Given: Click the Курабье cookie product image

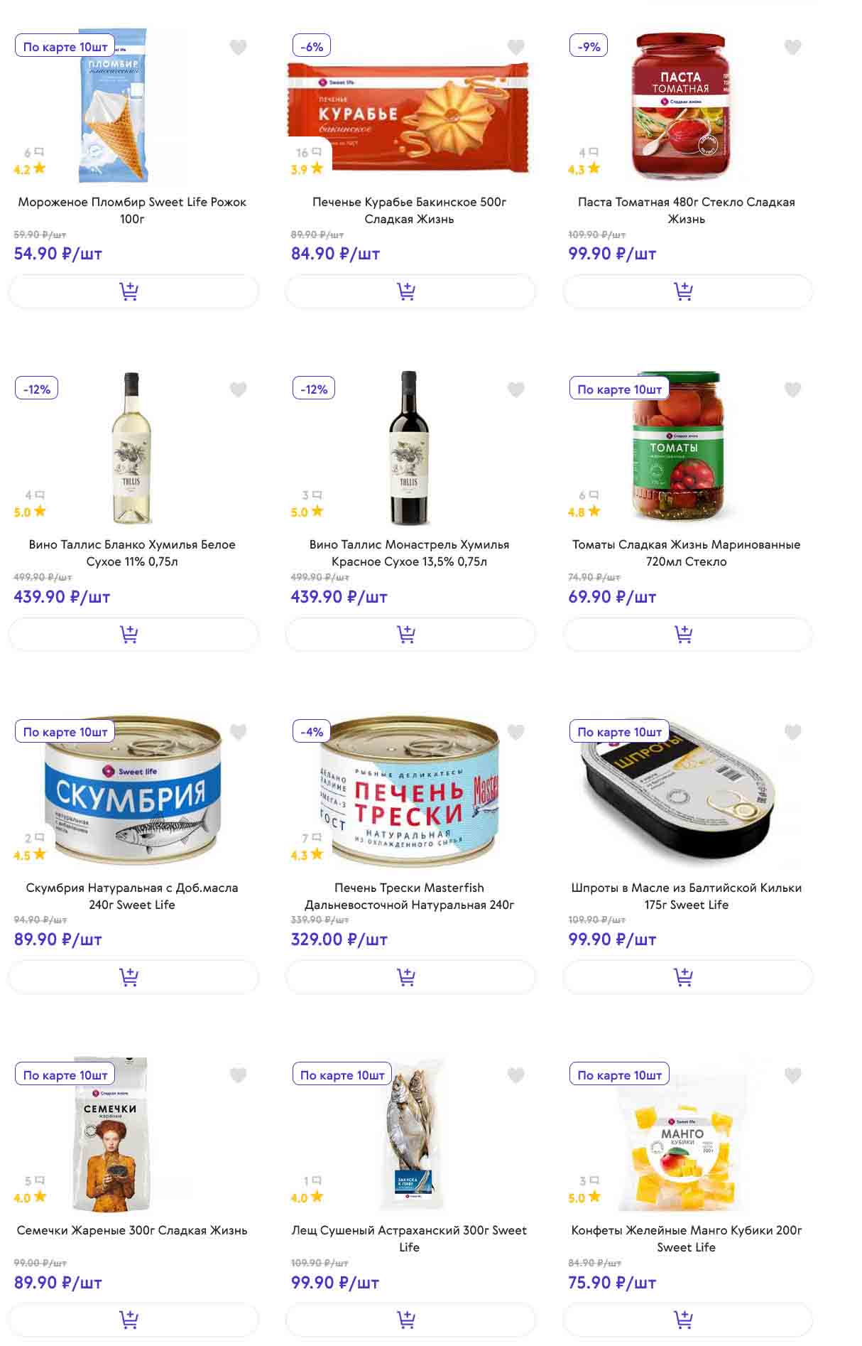Looking at the screenshot, I should coord(410,117).
